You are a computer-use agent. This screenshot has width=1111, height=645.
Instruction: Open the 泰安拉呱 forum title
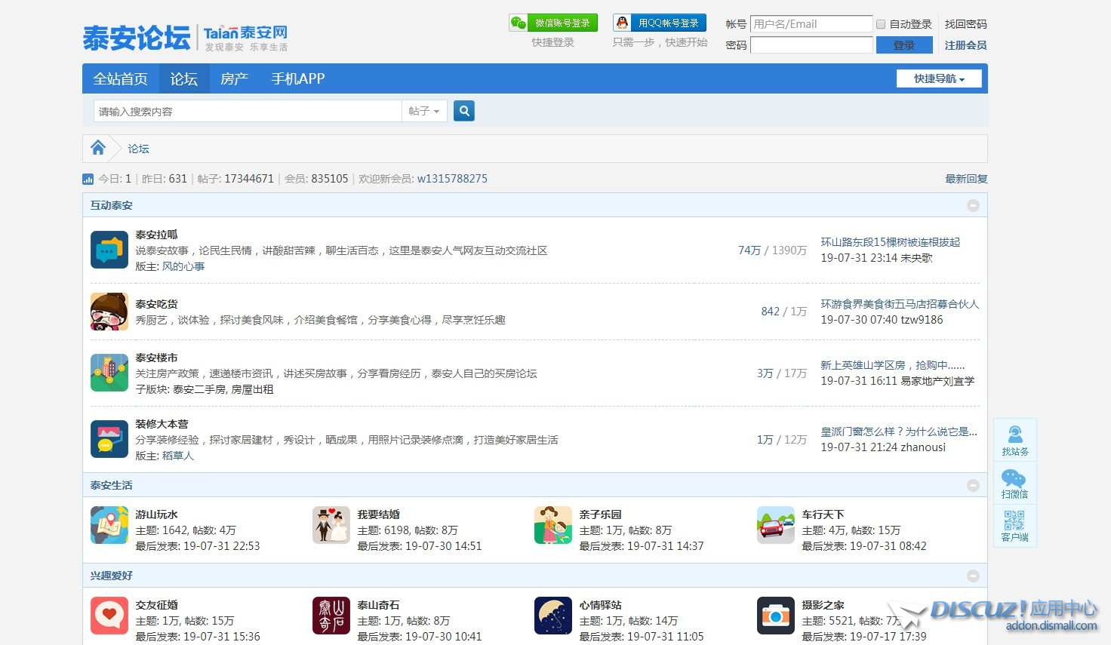point(156,235)
